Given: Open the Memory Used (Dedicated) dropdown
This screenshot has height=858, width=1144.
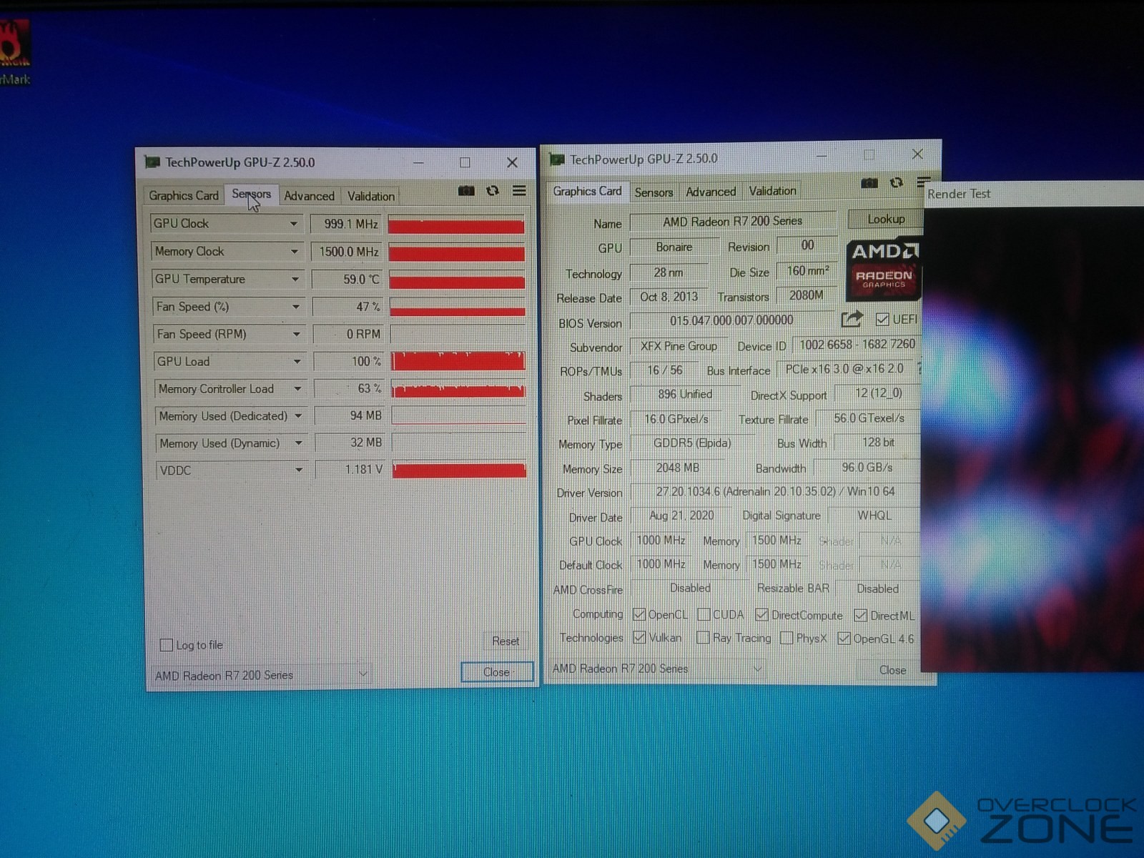Looking at the screenshot, I should (x=298, y=416).
